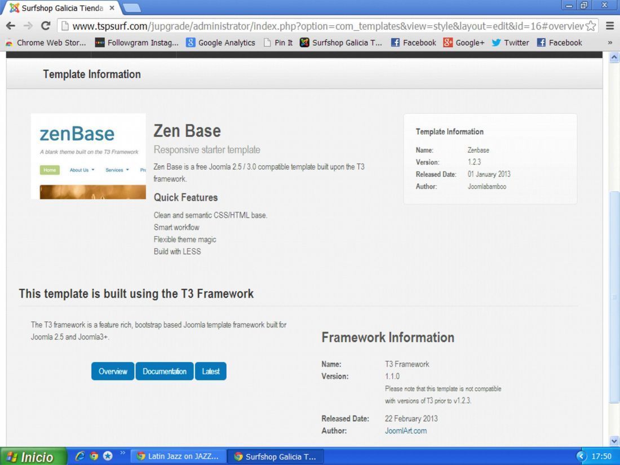The height and width of the screenshot is (465, 620).
Task: Click the page scrollbar down arrow
Action: [x=614, y=441]
